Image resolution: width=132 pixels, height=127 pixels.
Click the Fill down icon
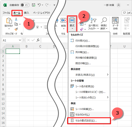pyautogui.click(x=82, y=24)
